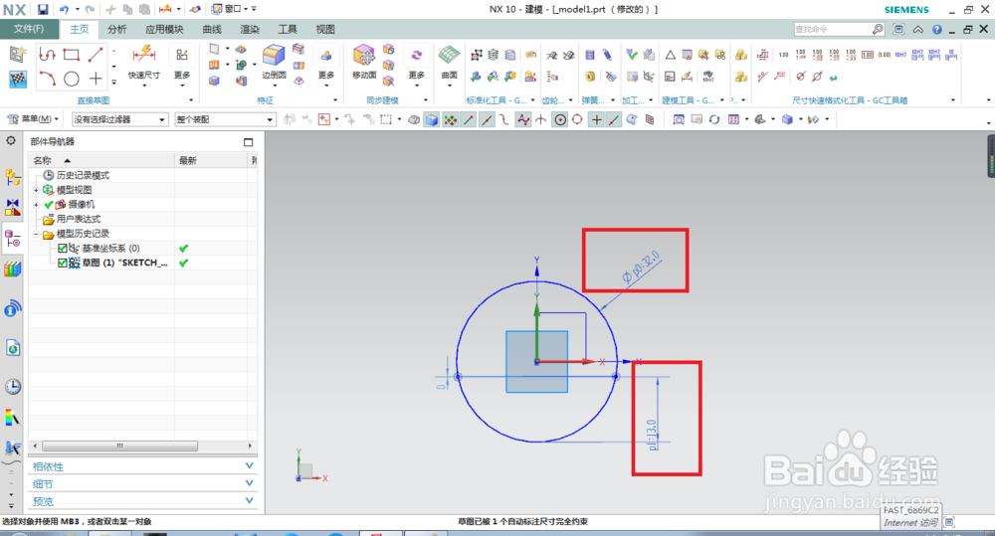Select the Circle sketch tool

(71, 79)
